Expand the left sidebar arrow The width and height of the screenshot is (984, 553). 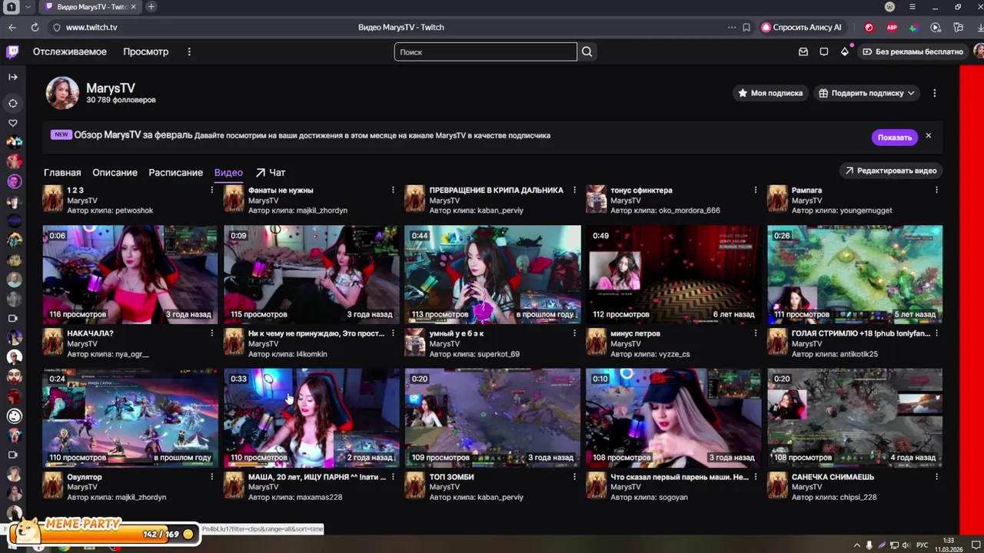(x=12, y=77)
